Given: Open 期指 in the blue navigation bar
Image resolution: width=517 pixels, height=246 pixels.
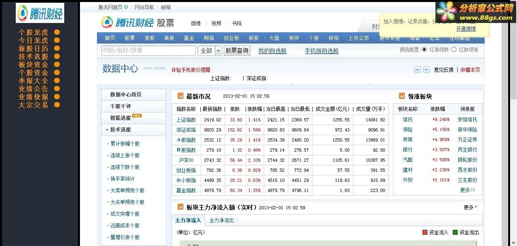Looking at the screenshot, I should [x=209, y=38].
